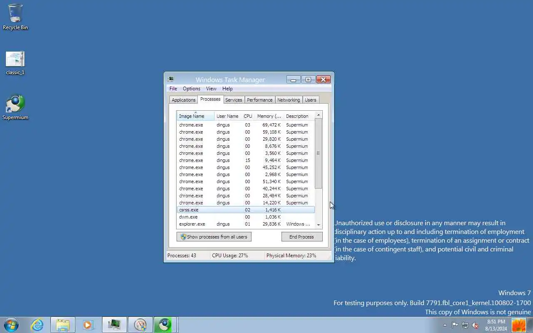Sort by CPU column header
This screenshot has height=333, width=533.
point(248,116)
